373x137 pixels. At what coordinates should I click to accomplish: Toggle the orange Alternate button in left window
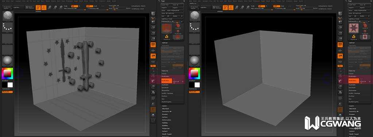pyautogui.click(x=7, y=92)
